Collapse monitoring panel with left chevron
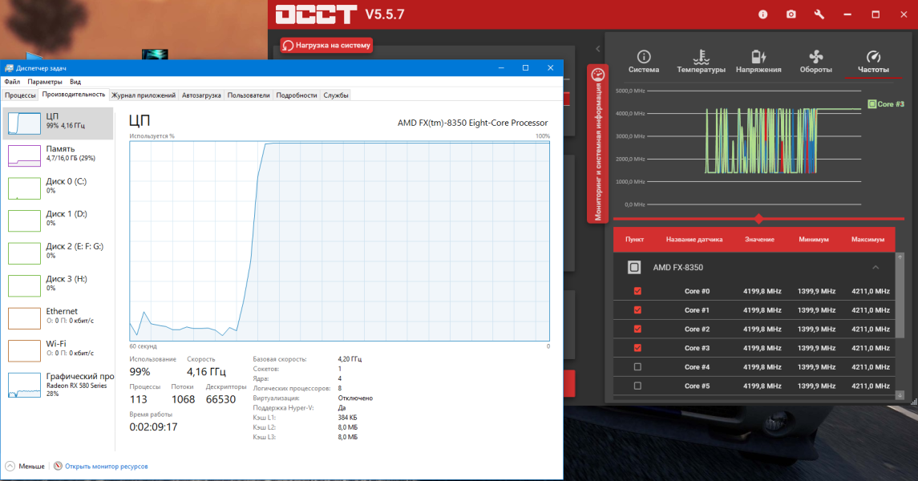The height and width of the screenshot is (481, 918). [x=597, y=49]
